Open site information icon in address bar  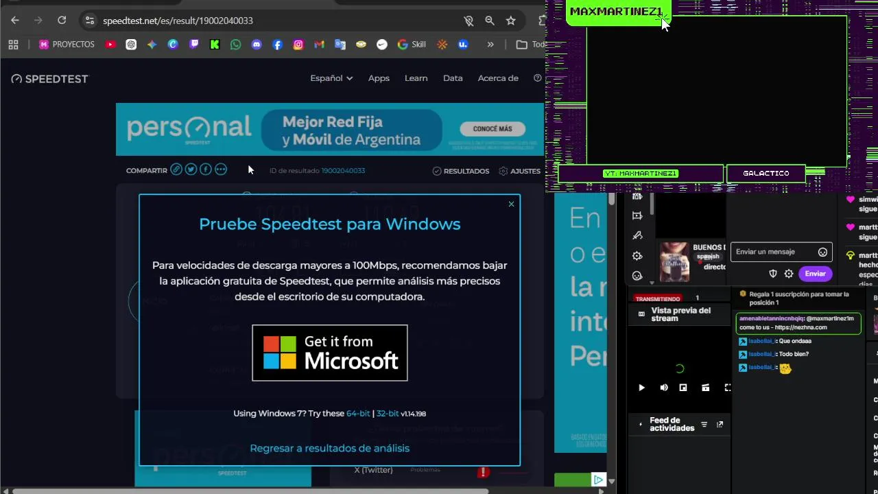[x=89, y=21]
